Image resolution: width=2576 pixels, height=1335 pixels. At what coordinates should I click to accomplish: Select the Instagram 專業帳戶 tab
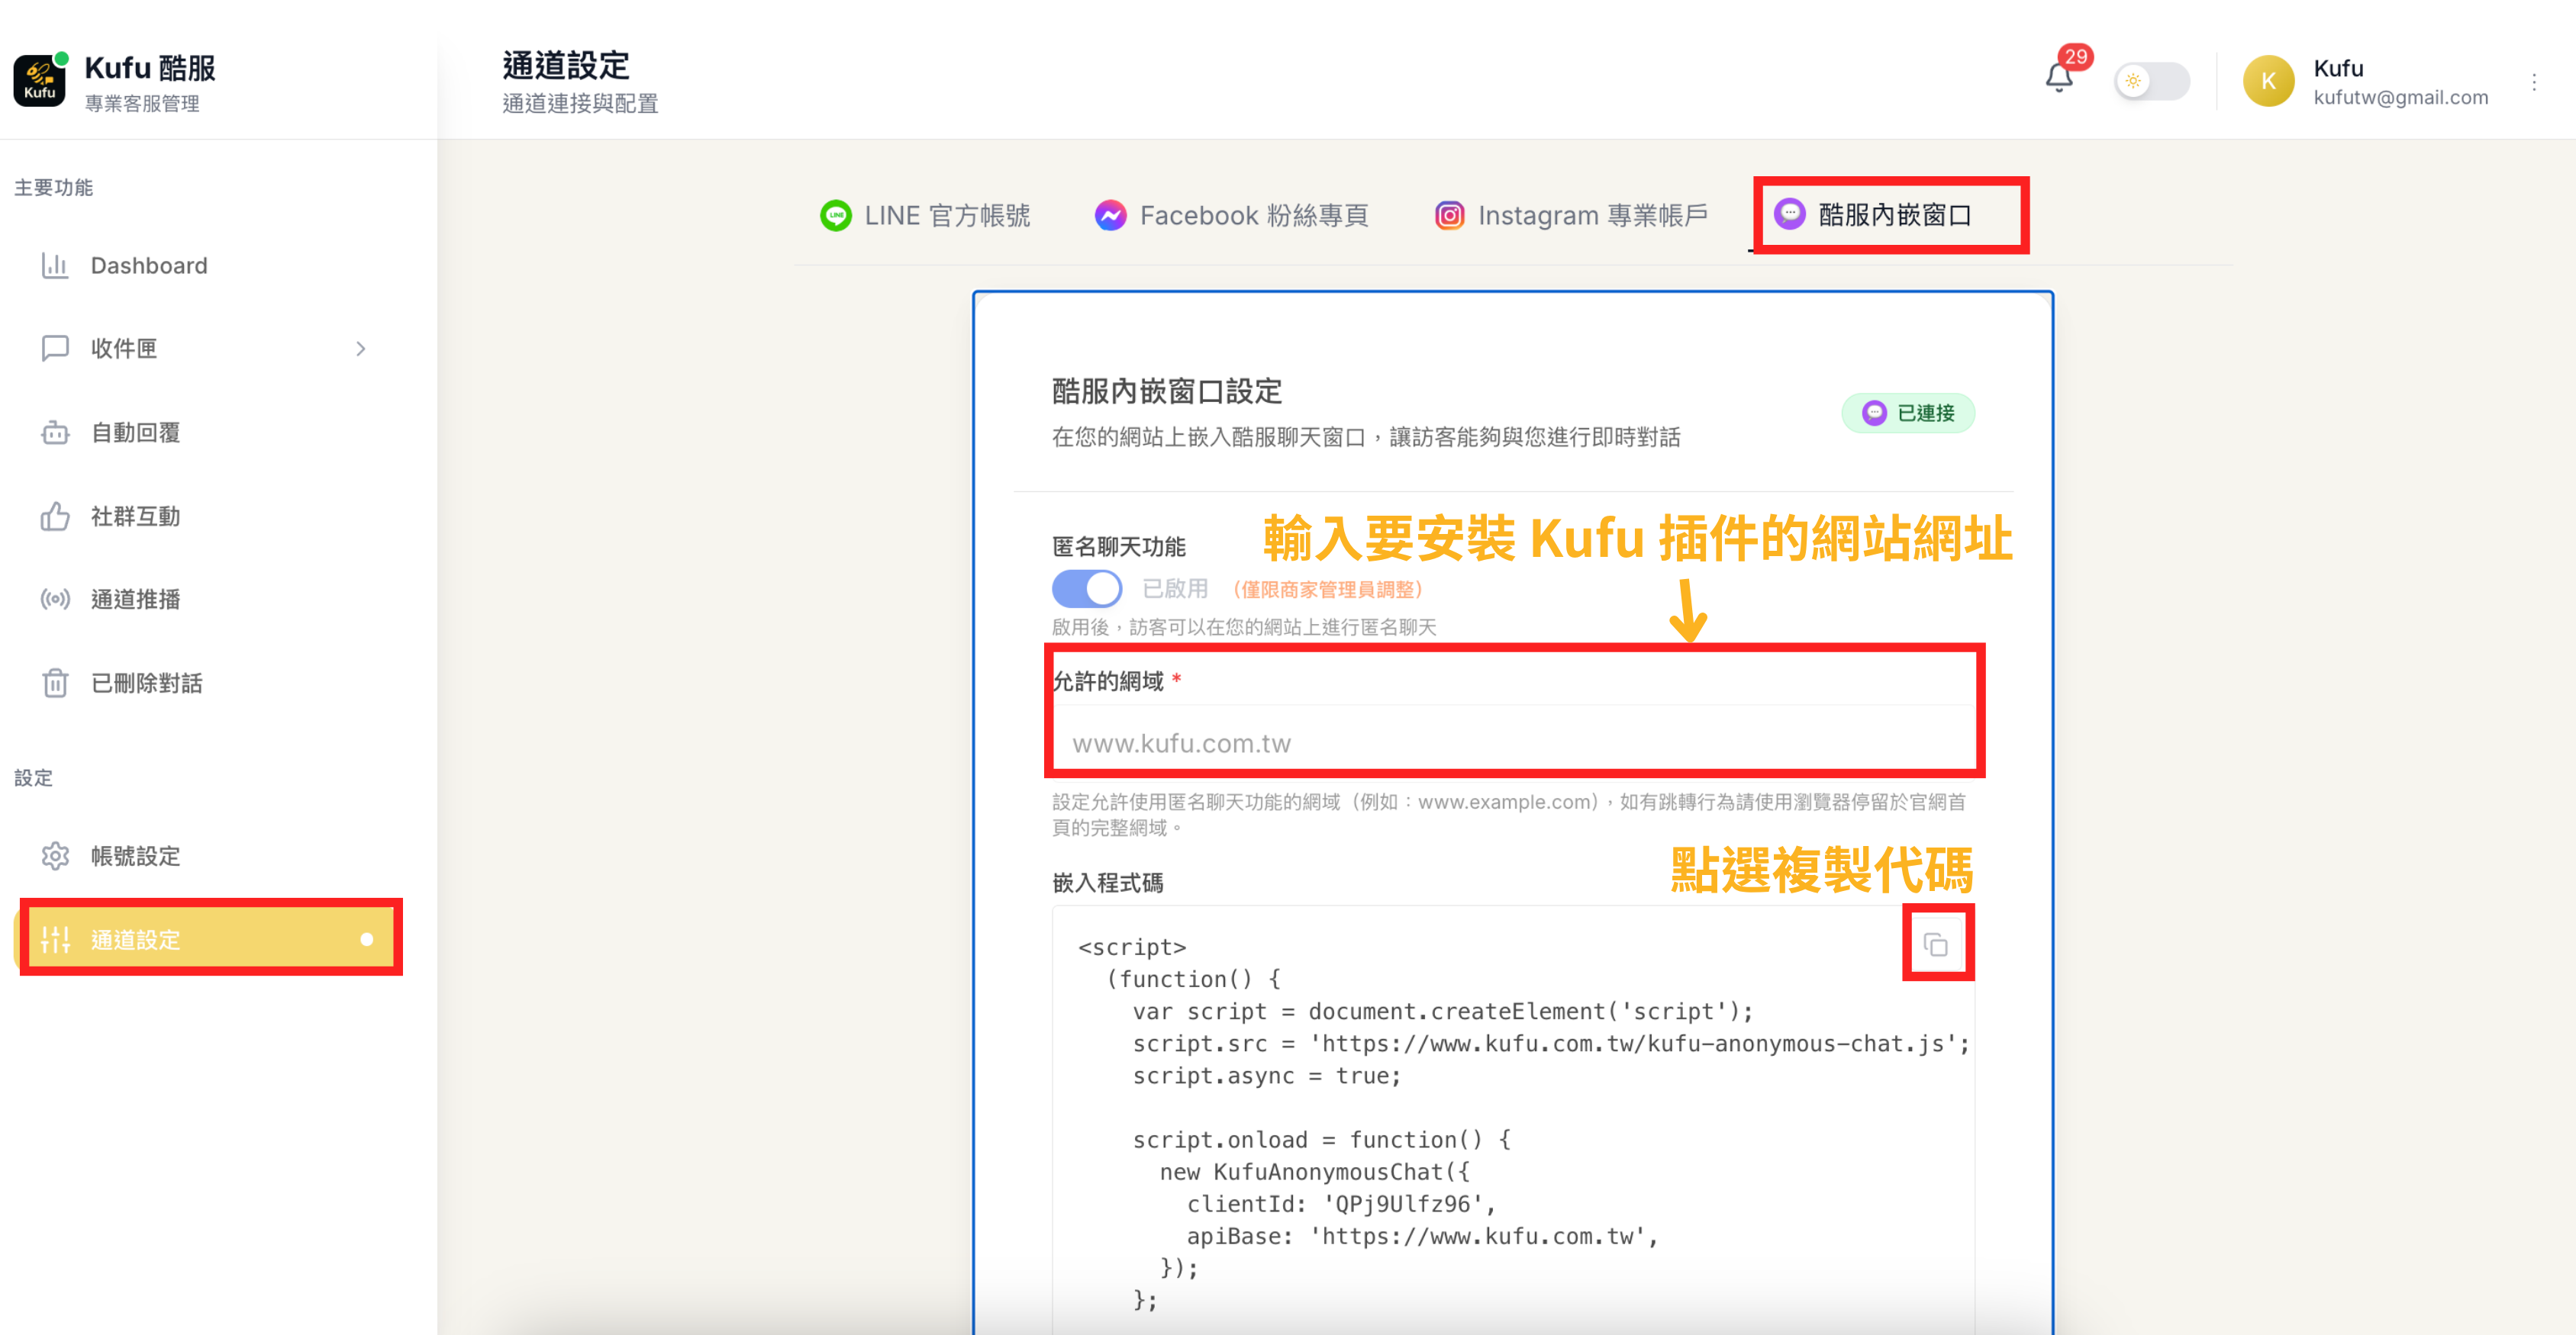click(x=1570, y=215)
